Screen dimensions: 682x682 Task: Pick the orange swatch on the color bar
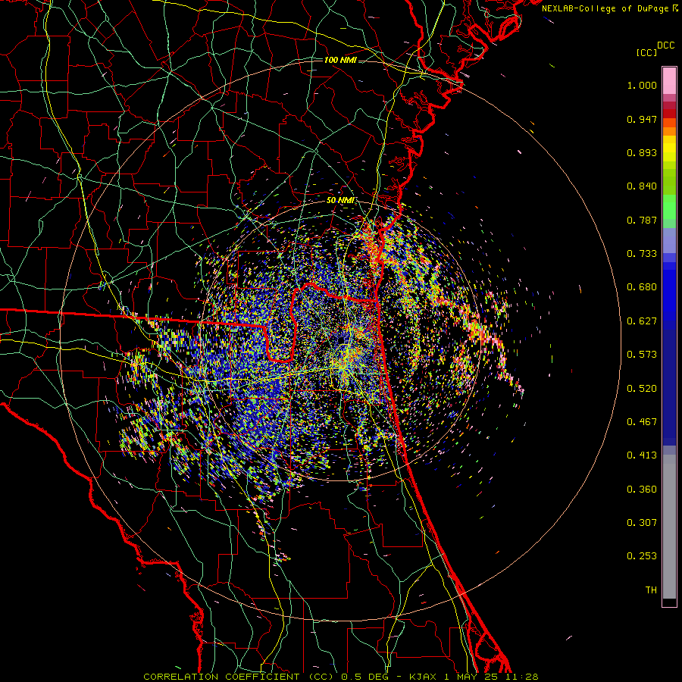[x=669, y=131]
